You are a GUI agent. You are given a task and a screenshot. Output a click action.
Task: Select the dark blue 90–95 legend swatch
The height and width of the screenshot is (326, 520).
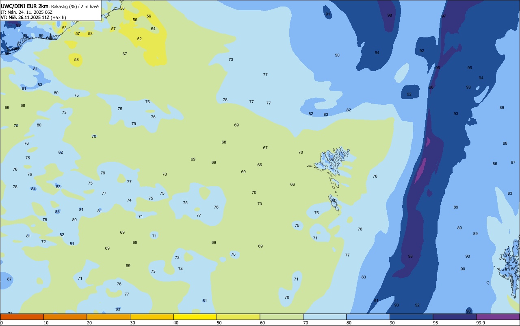coord(411,317)
